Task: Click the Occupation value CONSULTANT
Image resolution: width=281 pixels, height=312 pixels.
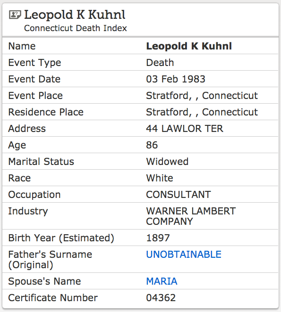Action: point(179,195)
